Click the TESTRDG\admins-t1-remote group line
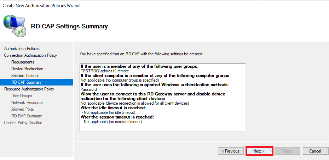Screen dimensions: 329x160 (x=105, y=71)
